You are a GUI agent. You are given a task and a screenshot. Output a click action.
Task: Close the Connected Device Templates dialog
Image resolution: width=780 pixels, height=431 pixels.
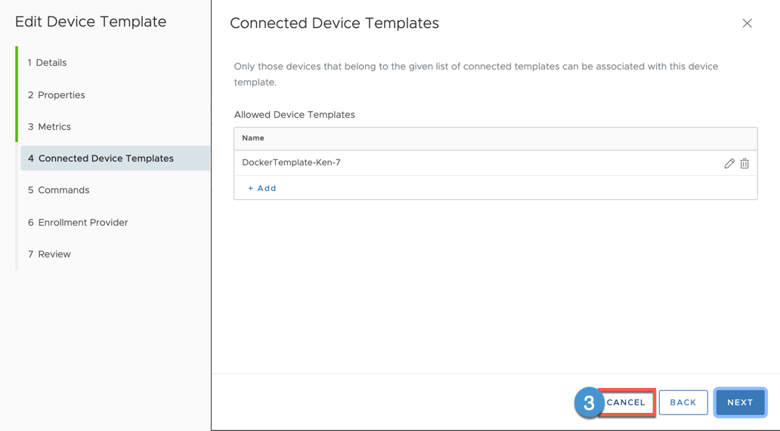(747, 23)
